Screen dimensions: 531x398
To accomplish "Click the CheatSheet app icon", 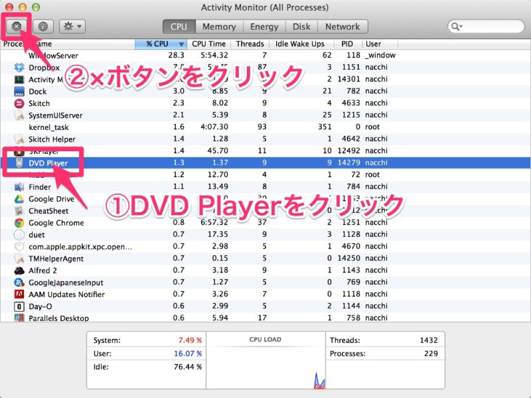I will 19,211.
